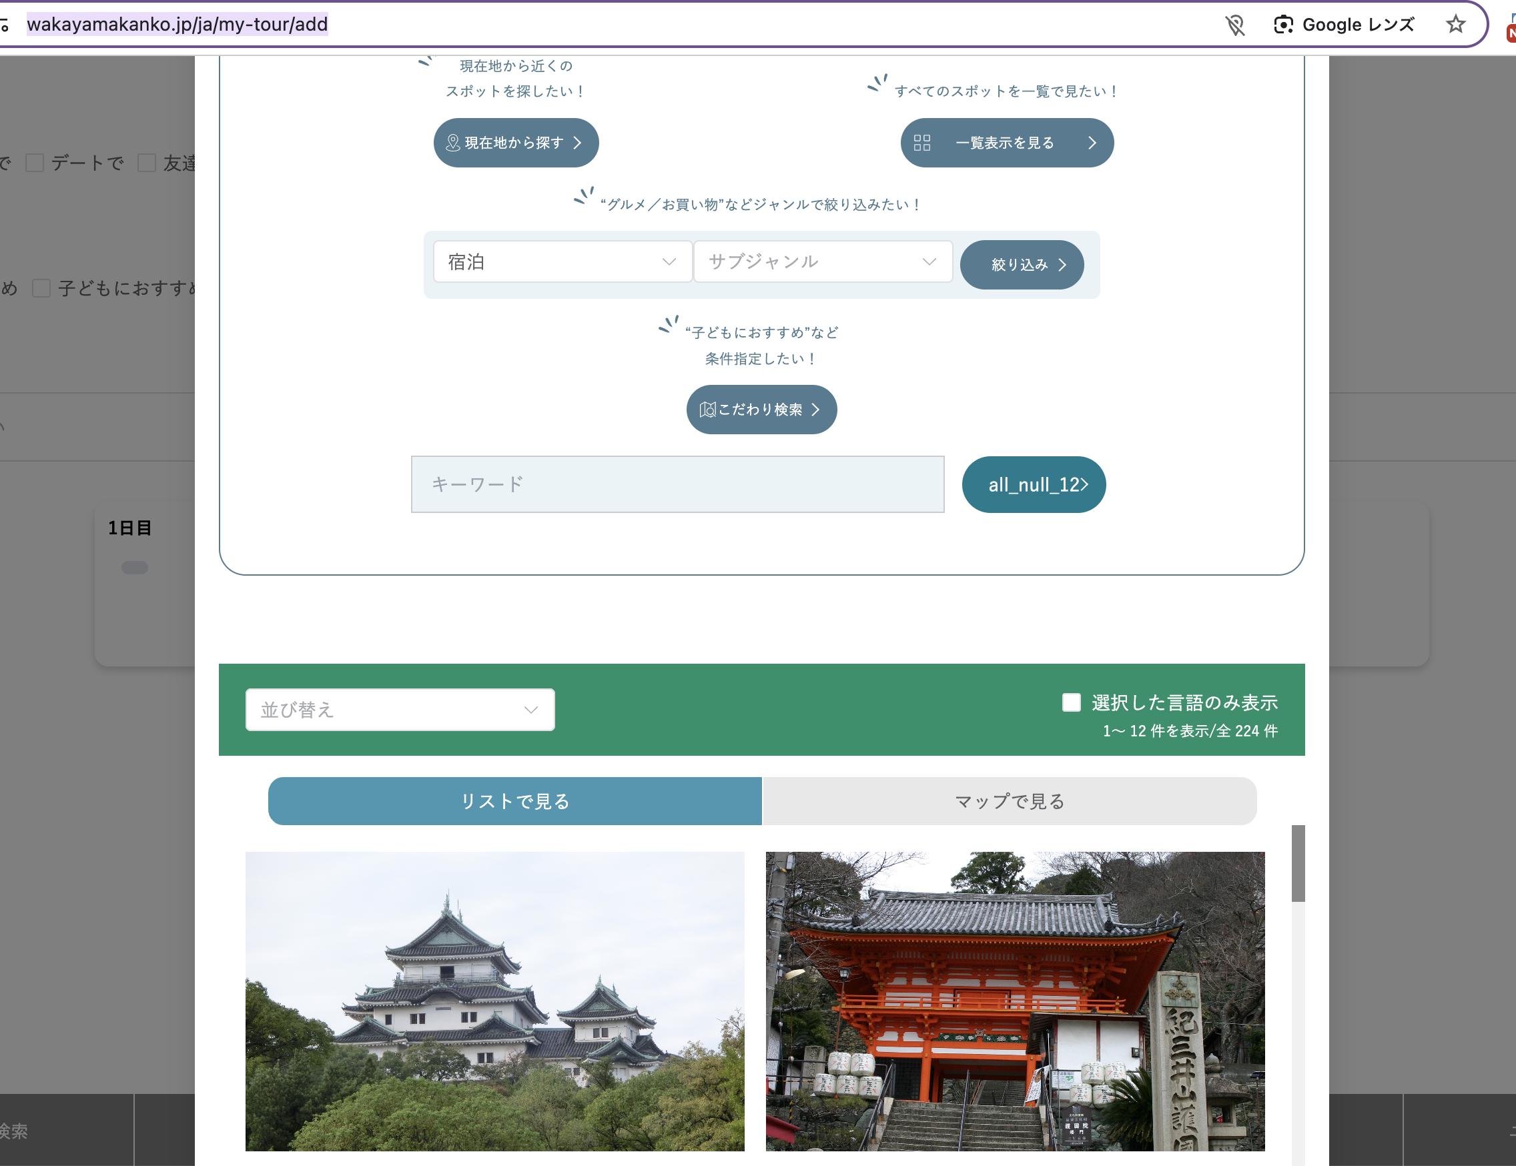Viewport: 1516px width, 1166px height.
Task: Switch to マップで見る tab
Action: 1010,801
